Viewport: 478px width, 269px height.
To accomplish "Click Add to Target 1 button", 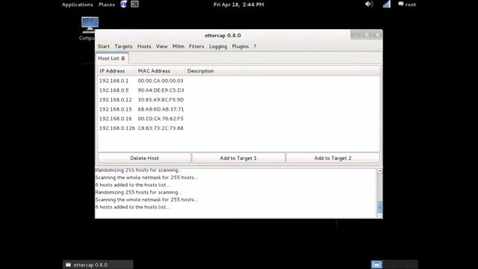I will 238,158.
